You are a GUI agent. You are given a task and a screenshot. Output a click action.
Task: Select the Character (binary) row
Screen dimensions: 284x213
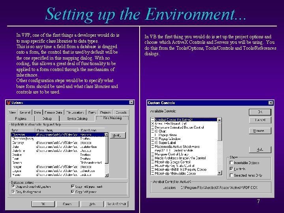58,139
